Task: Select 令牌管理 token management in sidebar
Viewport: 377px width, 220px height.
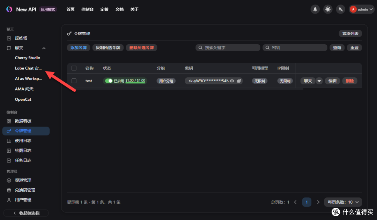Action: pyautogui.click(x=26, y=131)
